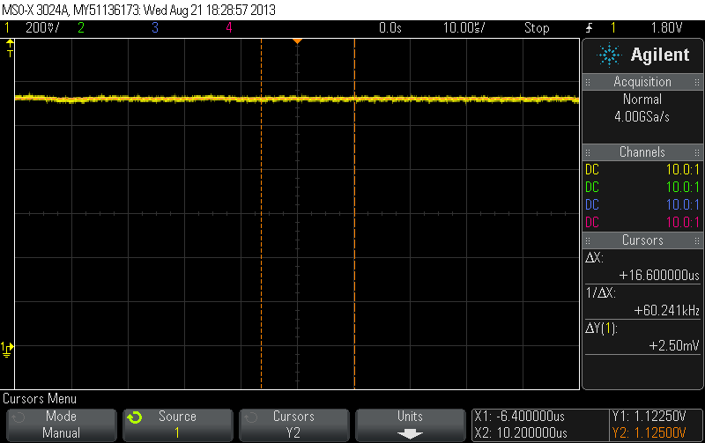Click the grip dots left of Cursors header

pos(588,240)
